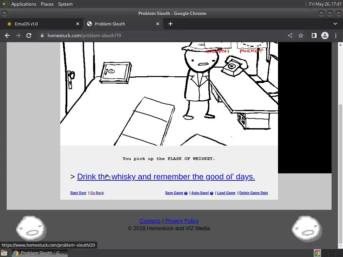The width and height of the screenshot is (343, 257).
Task: Share this page via the share icon
Action: pos(290,35)
